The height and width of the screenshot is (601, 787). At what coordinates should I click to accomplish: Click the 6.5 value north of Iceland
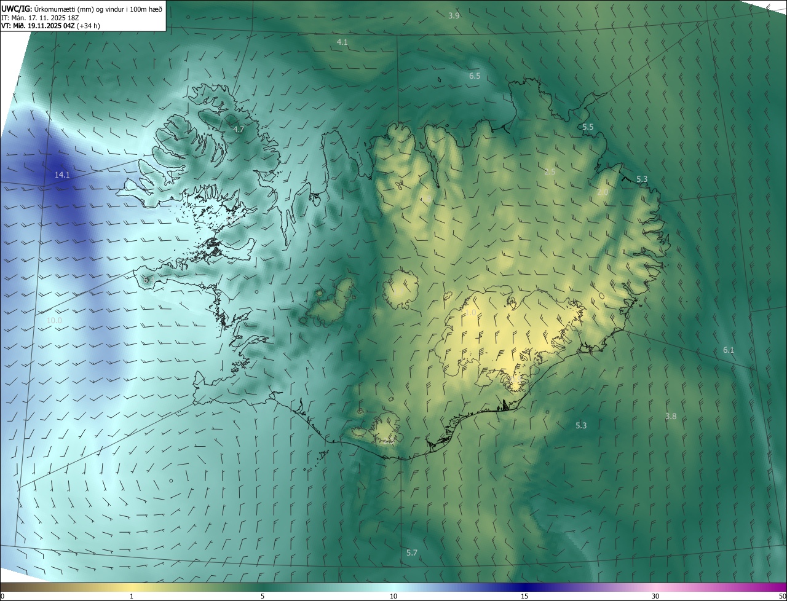tap(475, 76)
